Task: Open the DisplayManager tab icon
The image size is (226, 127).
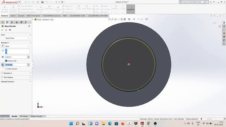Action: 21,22
